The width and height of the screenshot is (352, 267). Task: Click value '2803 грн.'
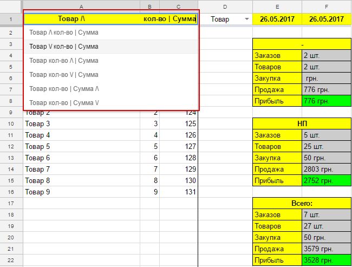pos(327,169)
